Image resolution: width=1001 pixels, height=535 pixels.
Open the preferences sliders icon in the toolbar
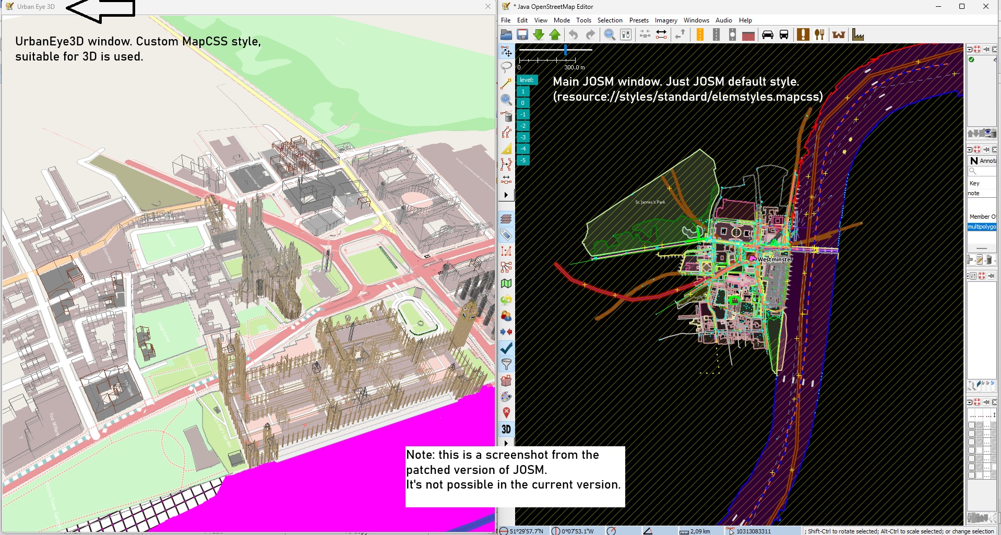tap(626, 35)
